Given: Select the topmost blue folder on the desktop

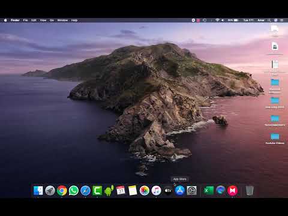Looking at the screenshot, I should [275, 82].
